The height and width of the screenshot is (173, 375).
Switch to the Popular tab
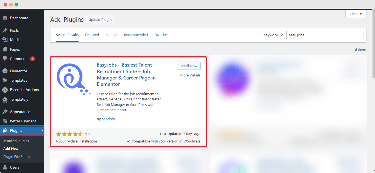coord(111,35)
